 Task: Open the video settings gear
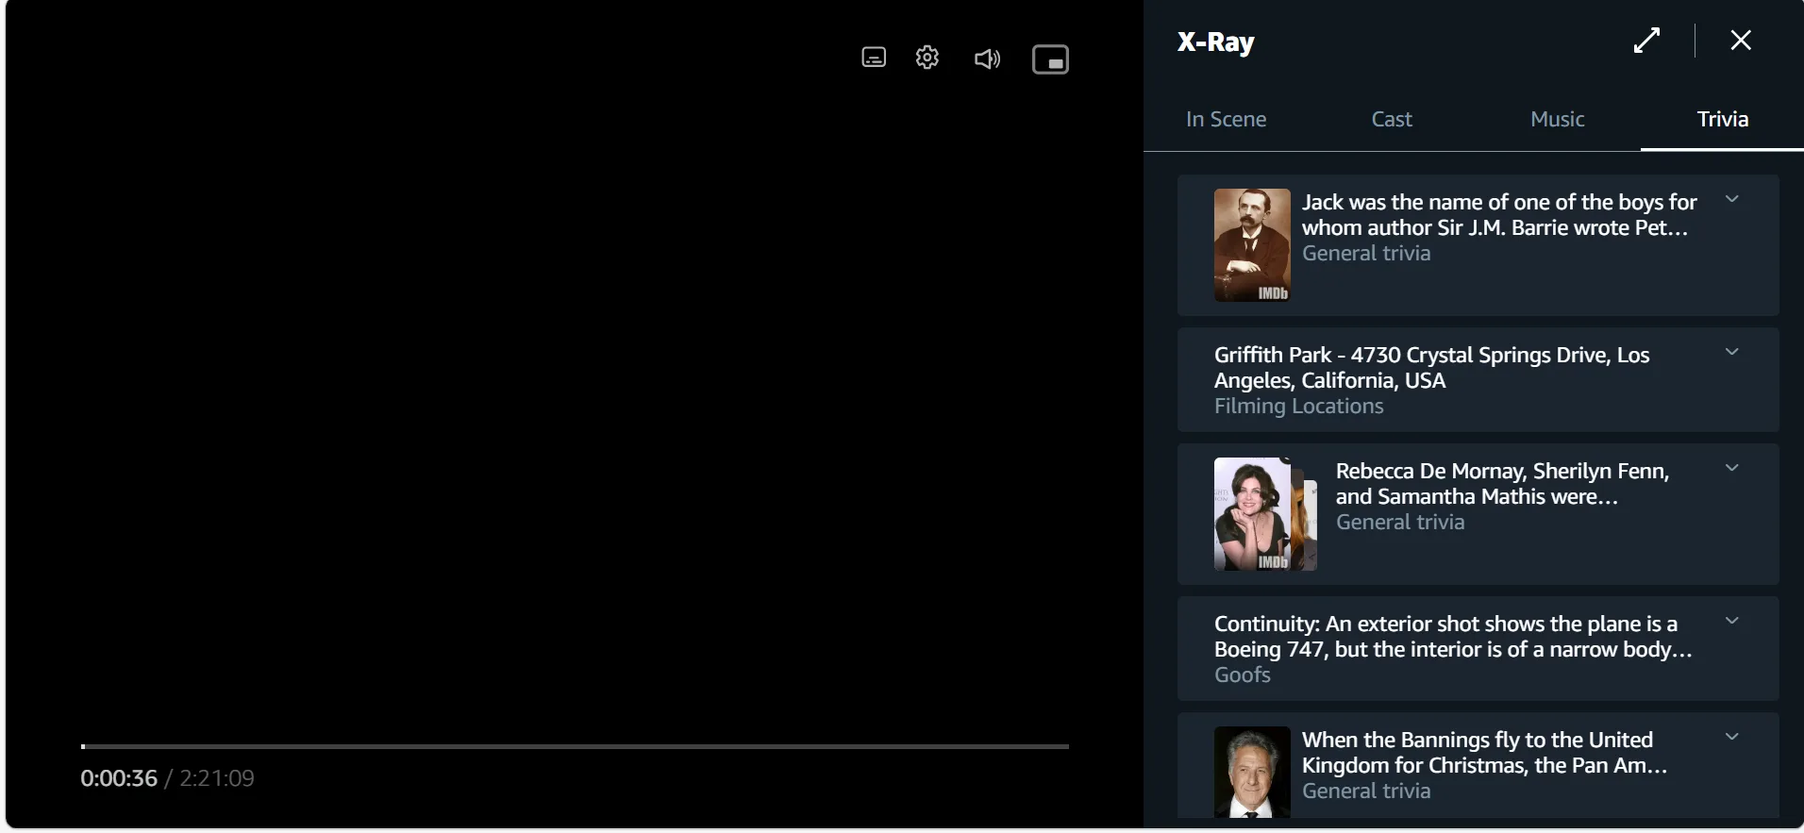927,58
